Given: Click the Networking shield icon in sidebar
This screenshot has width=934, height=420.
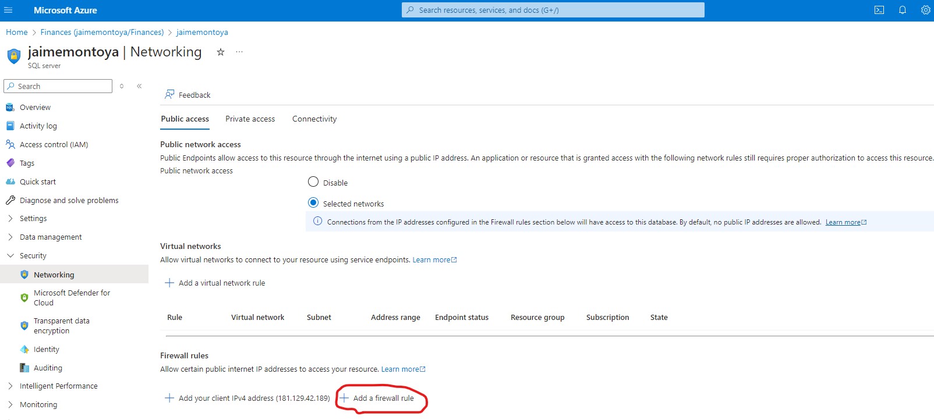Looking at the screenshot, I should point(24,275).
